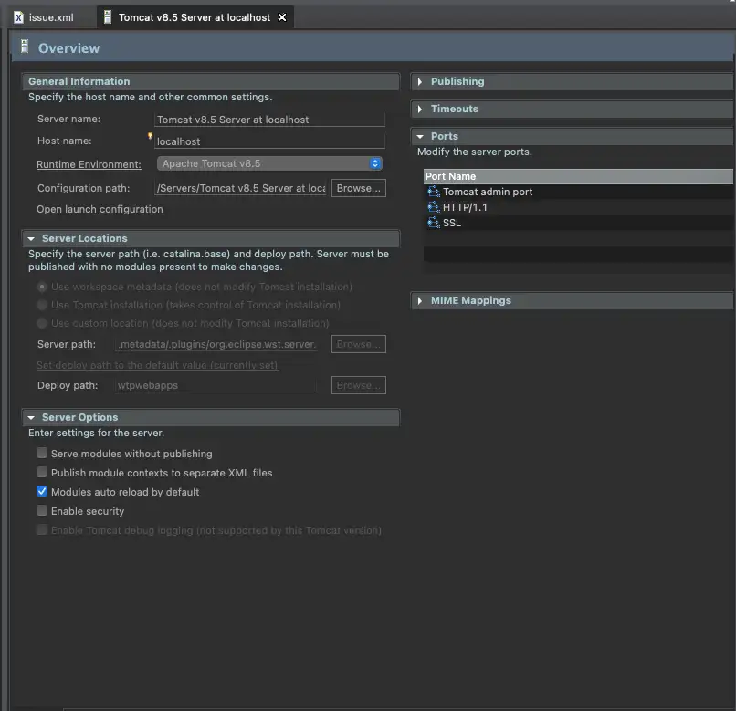736x711 pixels.
Task: Click Browse next to Deploy path
Action: point(359,385)
